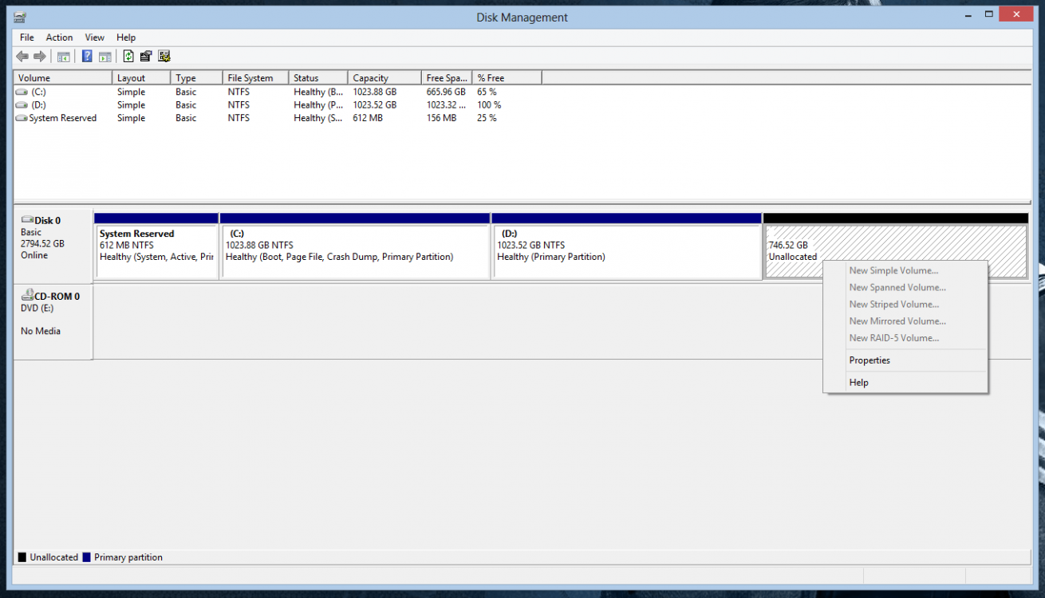Click the Back arrow in toolbar
The height and width of the screenshot is (598, 1045).
click(x=22, y=57)
